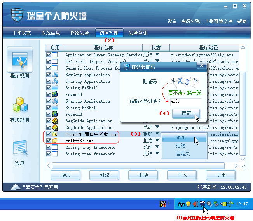Click the 程序名称 column header

103,48
